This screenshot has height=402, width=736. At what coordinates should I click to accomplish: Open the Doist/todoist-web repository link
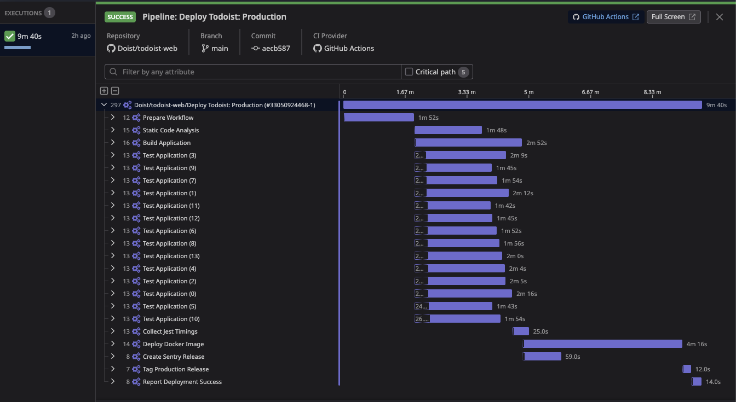coord(147,48)
